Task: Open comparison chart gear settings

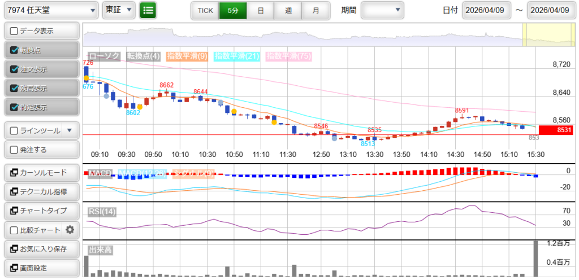Action: point(70,230)
